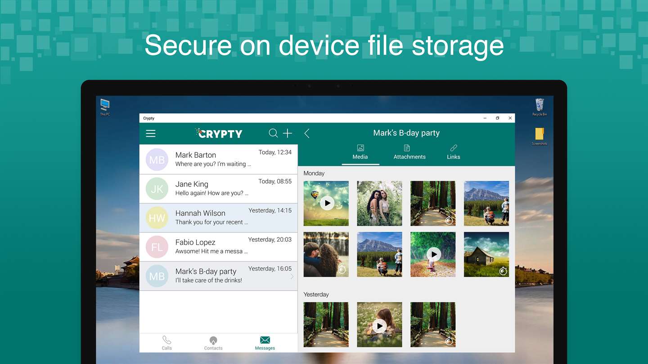Open the forest path photo in Monday's top row
648x364 pixels.
point(433,203)
